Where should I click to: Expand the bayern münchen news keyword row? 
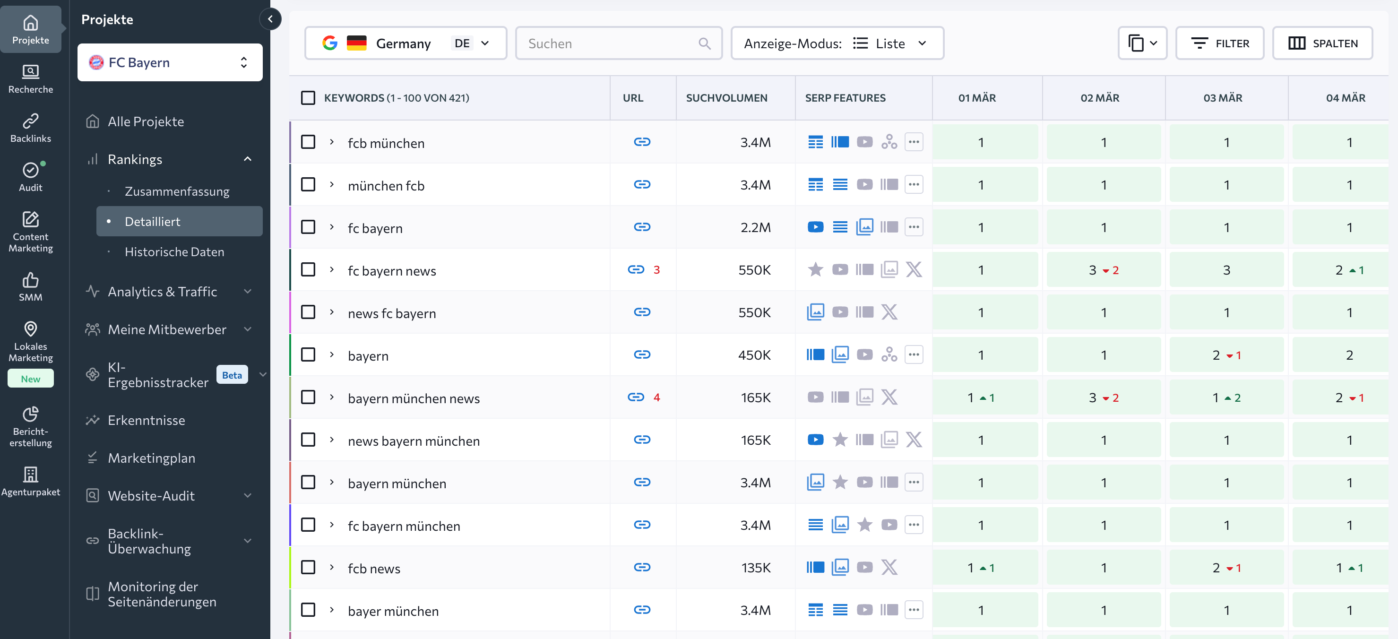(x=332, y=397)
